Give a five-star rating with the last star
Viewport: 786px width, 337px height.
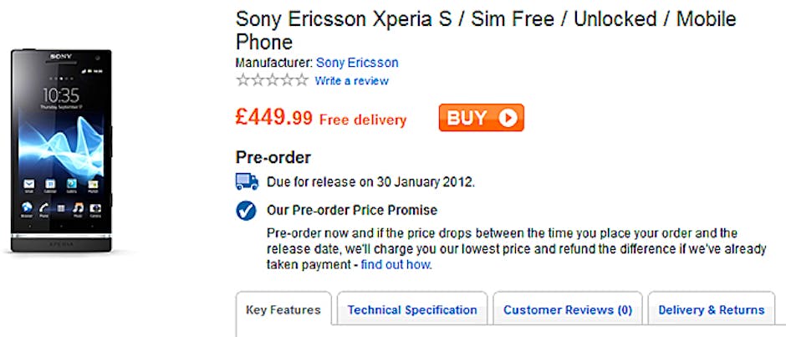300,80
